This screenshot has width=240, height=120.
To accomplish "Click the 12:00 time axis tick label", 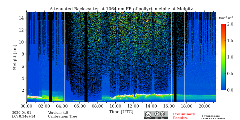I will click(133, 106).
